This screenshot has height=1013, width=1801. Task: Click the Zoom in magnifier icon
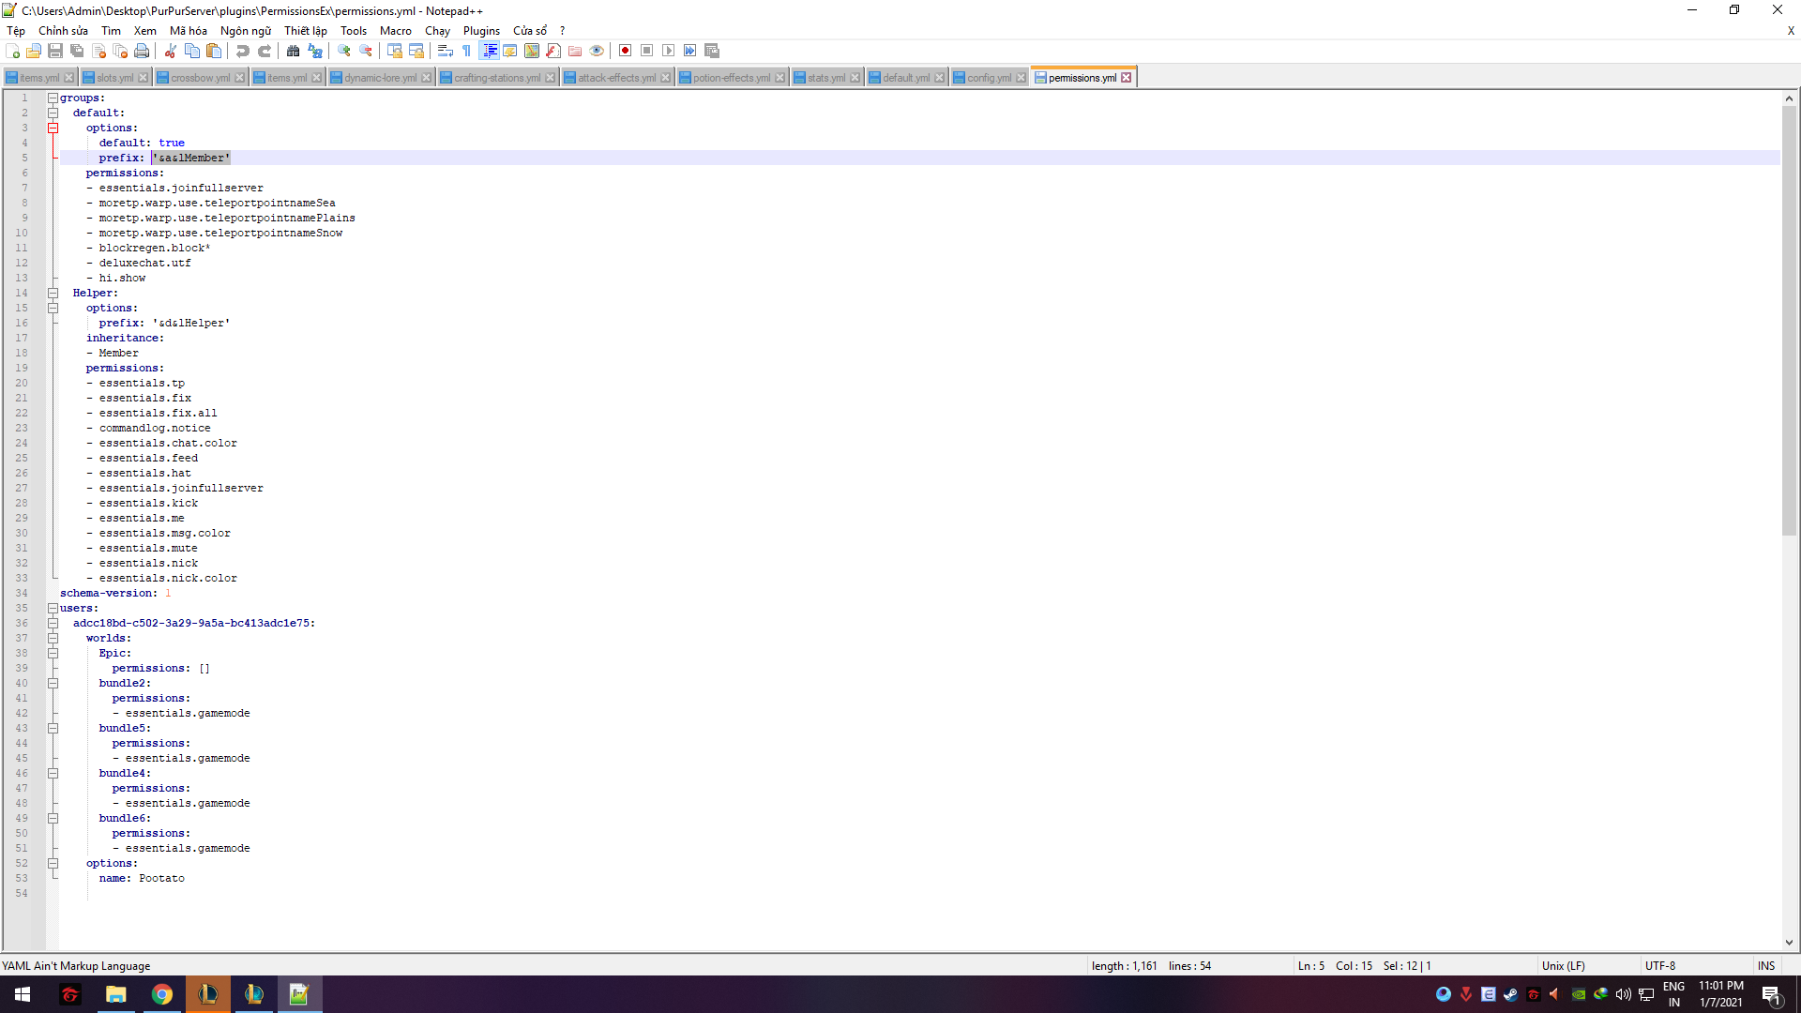[344, 51]
